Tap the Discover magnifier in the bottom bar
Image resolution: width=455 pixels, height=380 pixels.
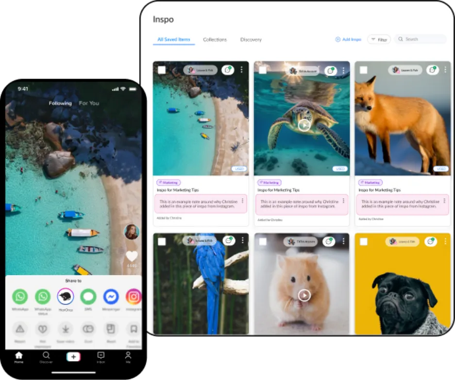point(46,355)
